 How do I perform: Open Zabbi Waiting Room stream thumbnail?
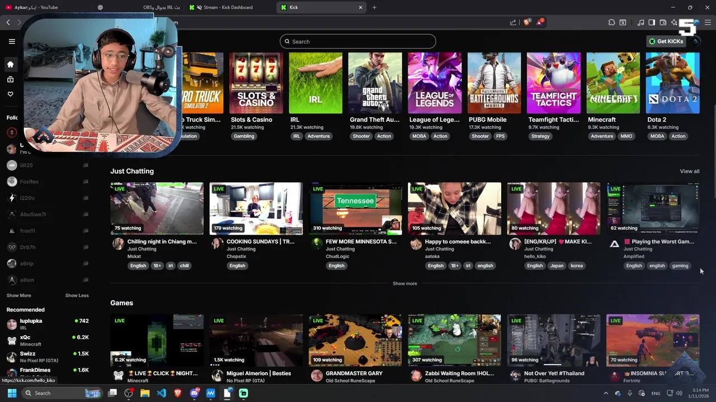click(454, 340)
